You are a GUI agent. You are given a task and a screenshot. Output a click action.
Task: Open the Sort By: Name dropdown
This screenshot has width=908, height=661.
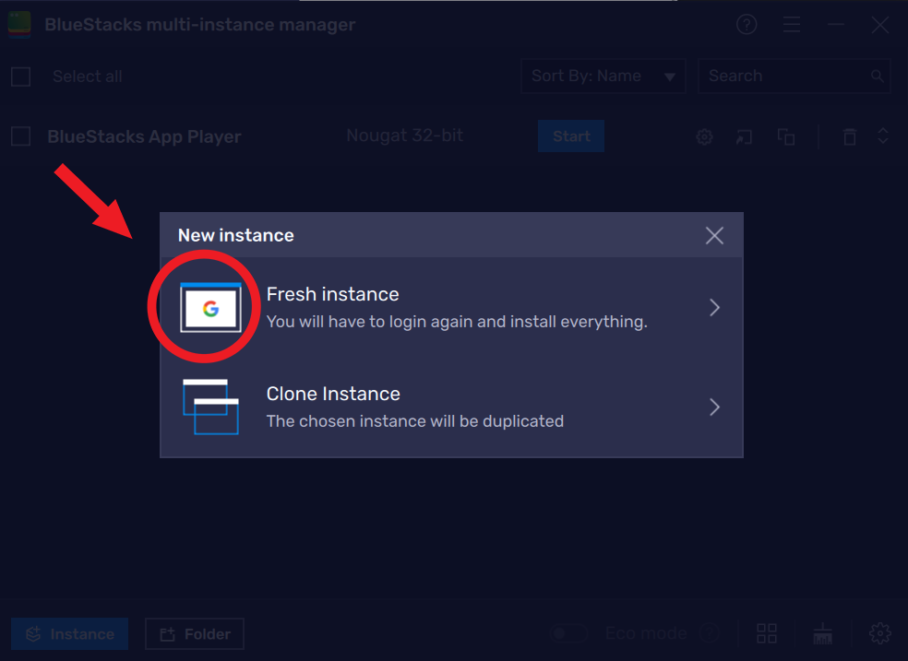click(x=603, y=76)
